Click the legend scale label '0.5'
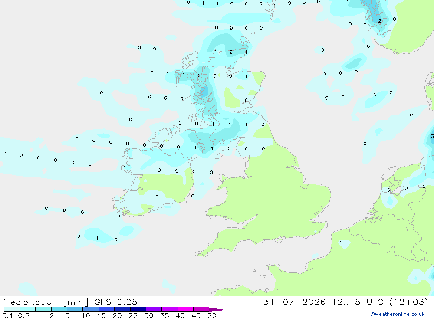This screenshot has width=434, height=318. pos(23,315)
